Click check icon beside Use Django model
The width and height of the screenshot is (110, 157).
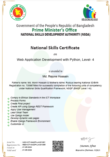tap(8, 117)
